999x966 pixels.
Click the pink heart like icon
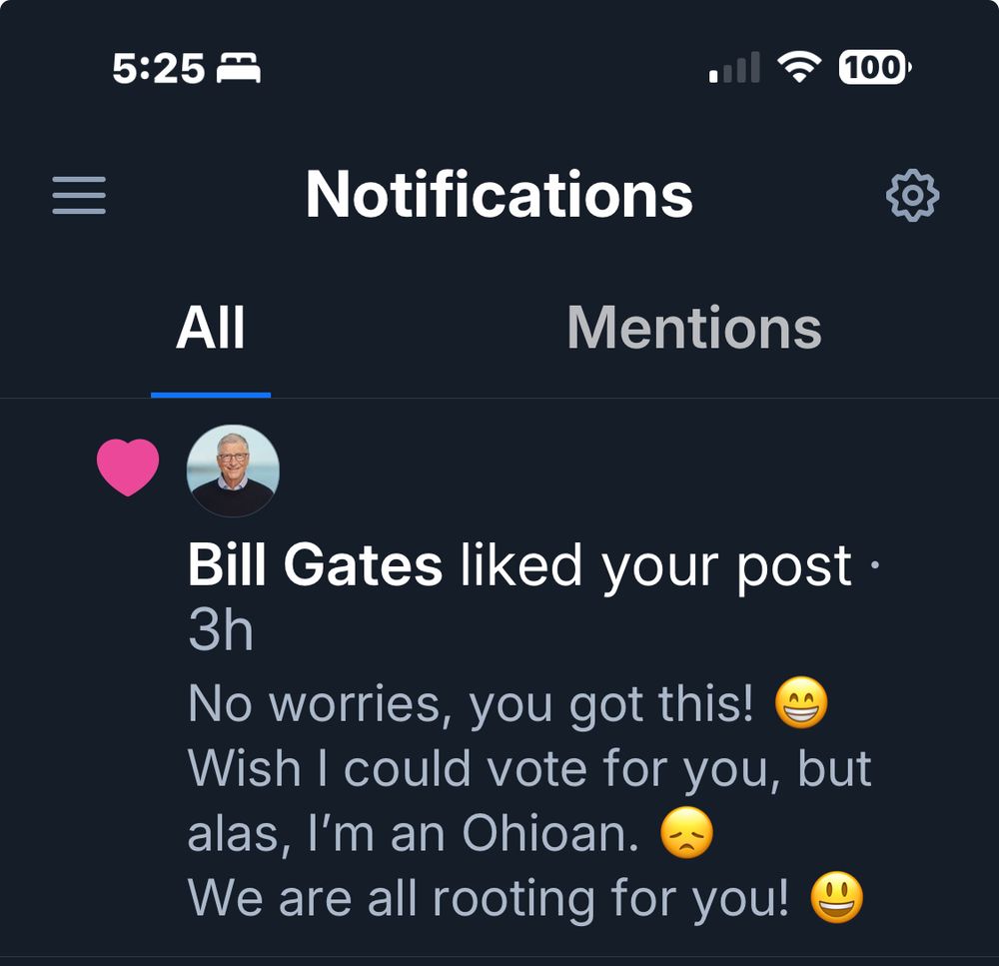[130, 466]
